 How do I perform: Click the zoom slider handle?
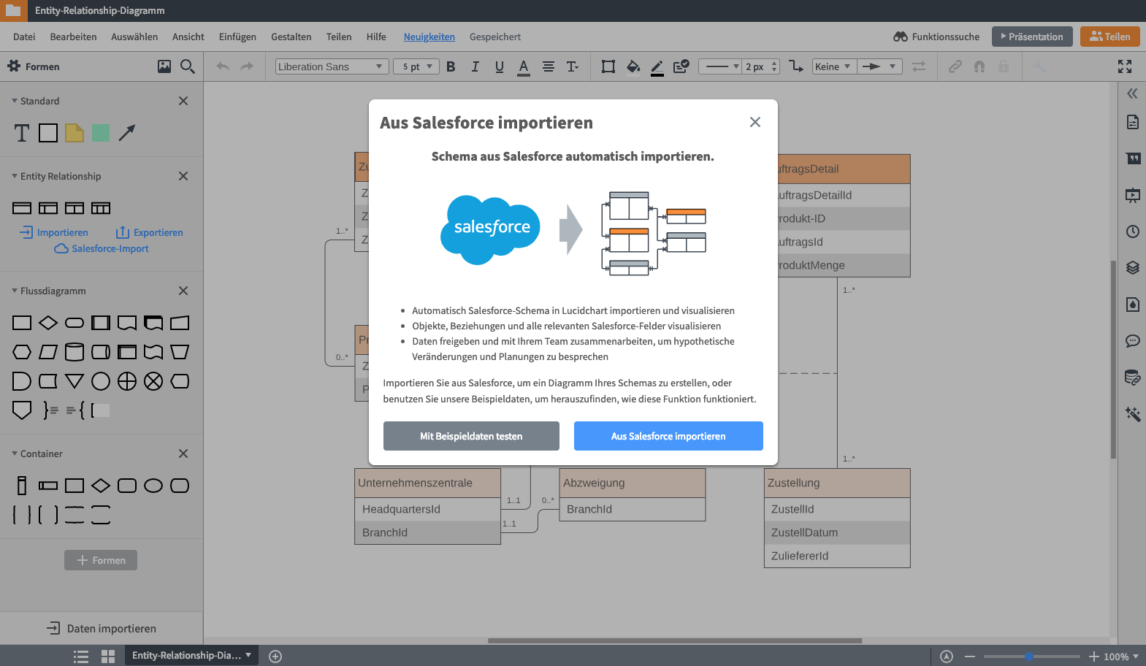[1029, 657]
